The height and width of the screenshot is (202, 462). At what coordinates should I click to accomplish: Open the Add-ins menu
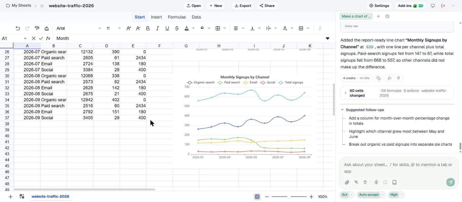tap(411, 6)
